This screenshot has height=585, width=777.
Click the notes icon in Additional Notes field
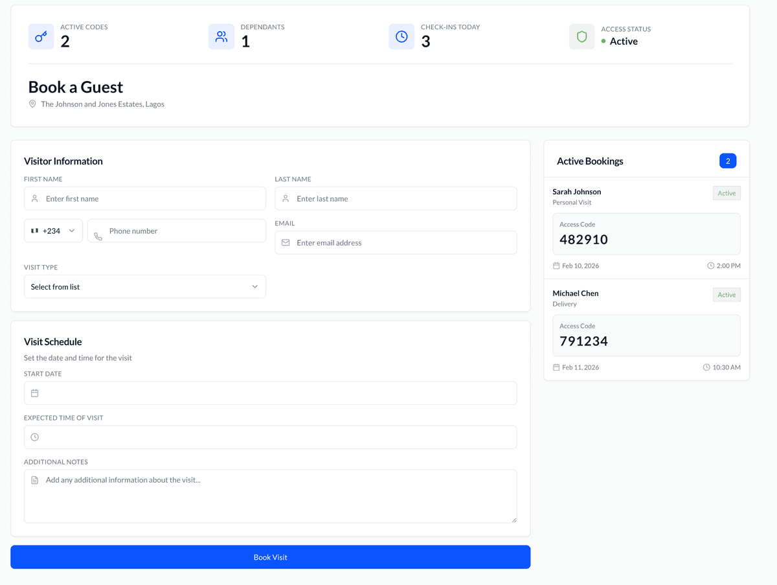(34, 479)
